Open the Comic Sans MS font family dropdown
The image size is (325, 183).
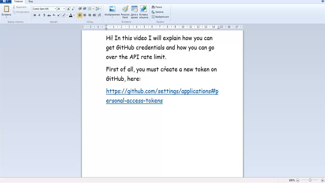tap(55, 9)
